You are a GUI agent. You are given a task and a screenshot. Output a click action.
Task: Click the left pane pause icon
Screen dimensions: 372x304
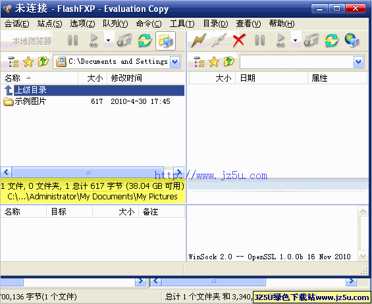tap(73, 41)
